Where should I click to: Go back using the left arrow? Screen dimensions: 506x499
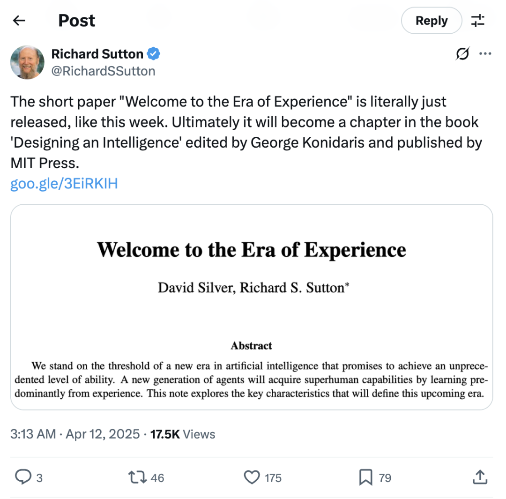[x=19, y=21]
